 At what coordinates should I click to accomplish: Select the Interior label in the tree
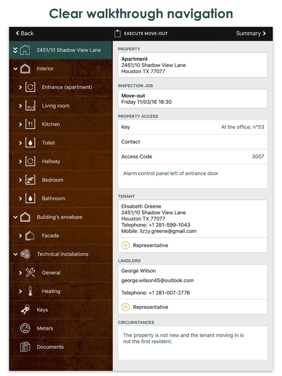[45, 69]
